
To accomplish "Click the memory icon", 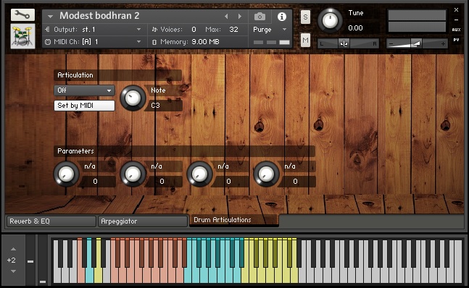I will [x=154, y=42].
